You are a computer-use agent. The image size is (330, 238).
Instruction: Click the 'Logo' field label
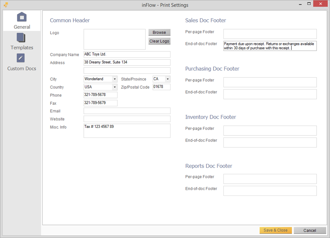55,33
